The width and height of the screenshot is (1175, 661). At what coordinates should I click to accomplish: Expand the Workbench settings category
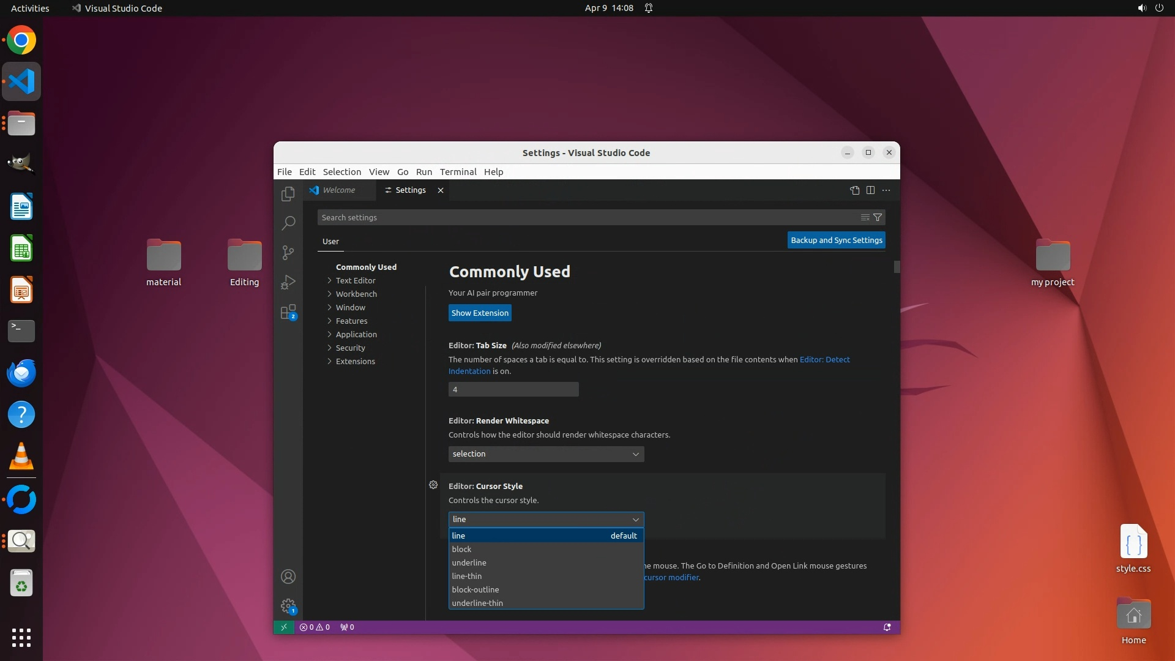pyautogui.click(x=356, y=294)
